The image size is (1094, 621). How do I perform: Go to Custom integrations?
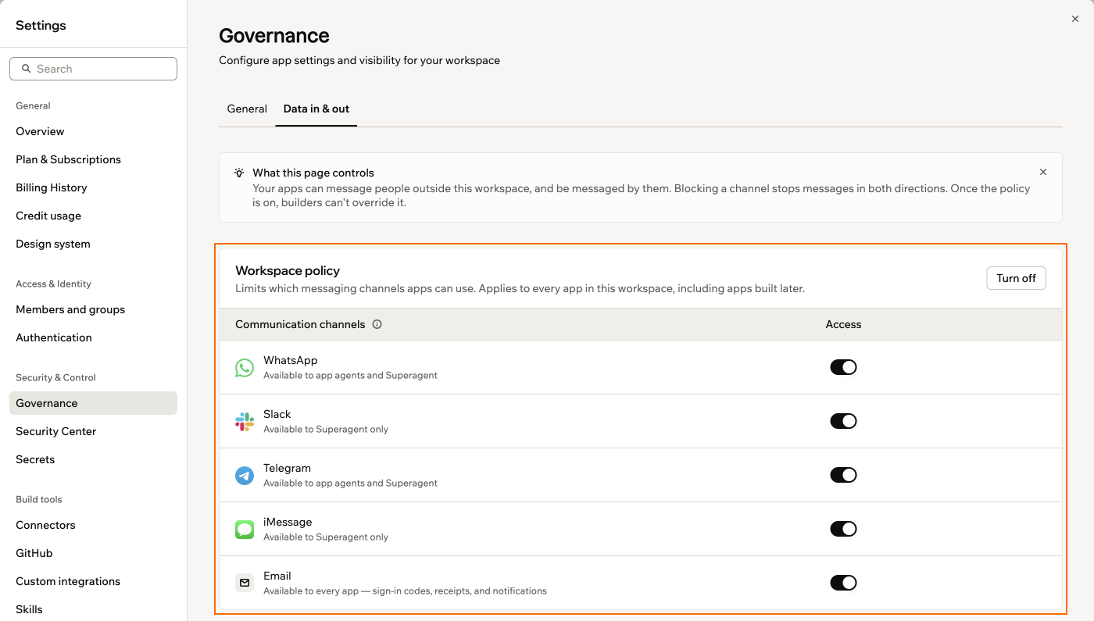[x=93, y=581]
